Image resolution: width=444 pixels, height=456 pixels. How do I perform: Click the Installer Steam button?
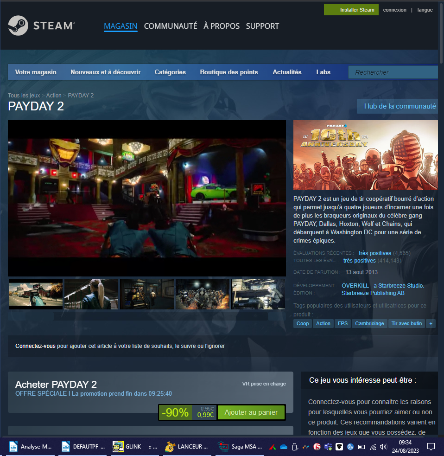pos(351,10)
